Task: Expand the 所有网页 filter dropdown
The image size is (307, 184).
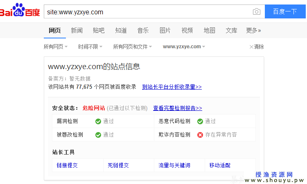Action: (x=56, y=47)
